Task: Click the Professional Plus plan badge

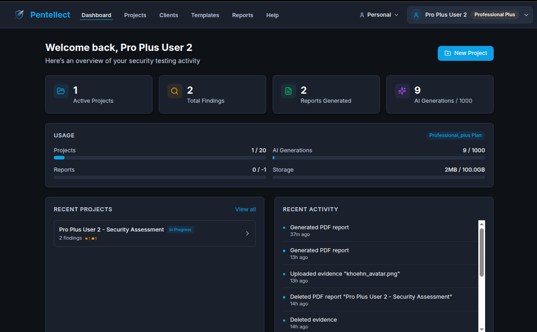Action: (495, 15)
